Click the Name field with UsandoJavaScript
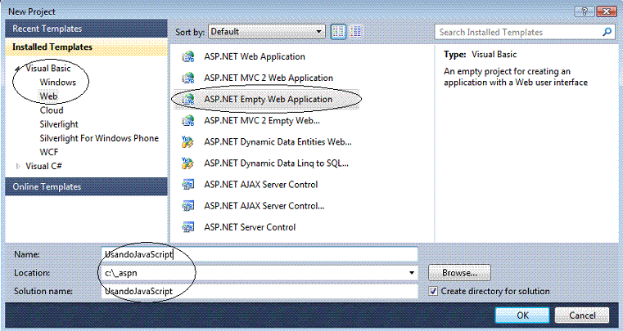The height and width of the screenshot is (331, 623). tap(260, 254)
